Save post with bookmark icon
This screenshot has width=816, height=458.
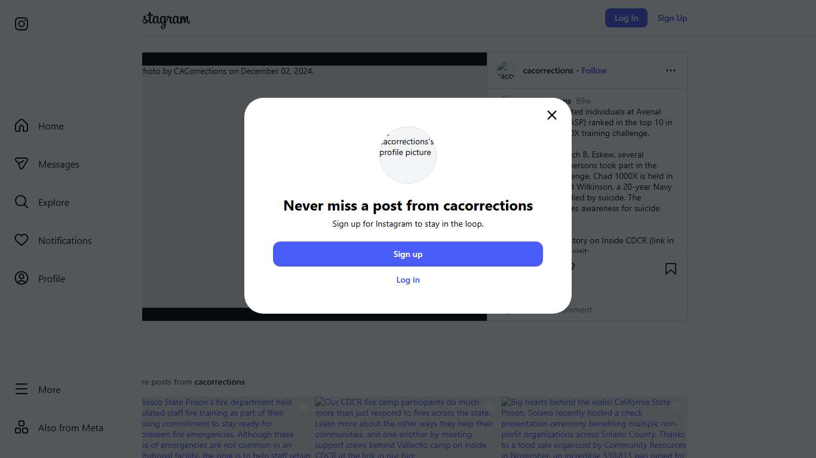click(x=670, y=269)
